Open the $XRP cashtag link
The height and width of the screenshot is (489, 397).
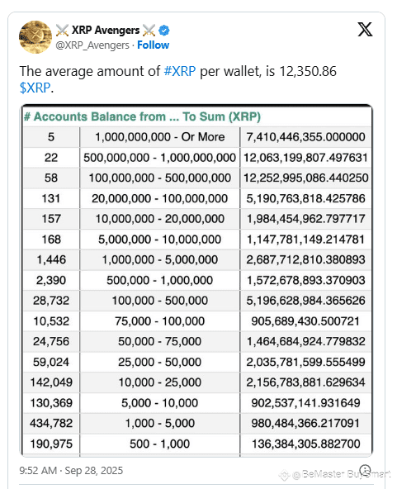(x=35, y=88)
